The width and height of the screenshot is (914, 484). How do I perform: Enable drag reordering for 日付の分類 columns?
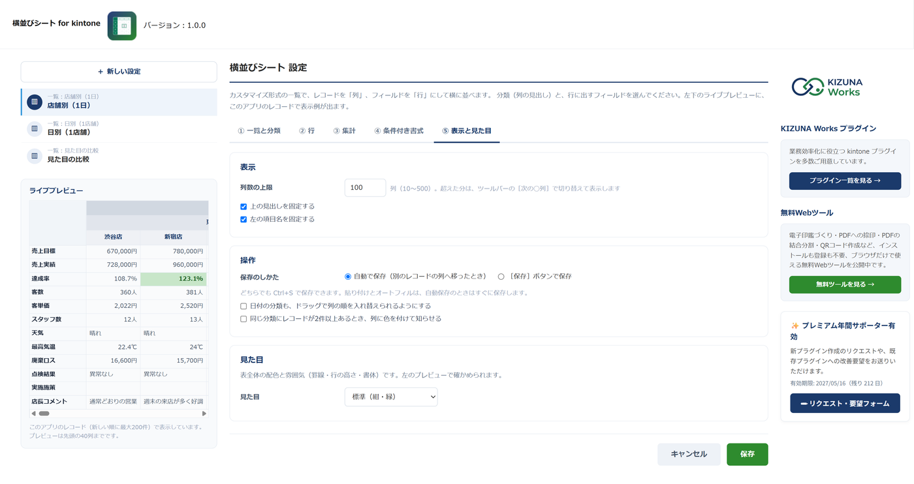[x=244, y=306]
